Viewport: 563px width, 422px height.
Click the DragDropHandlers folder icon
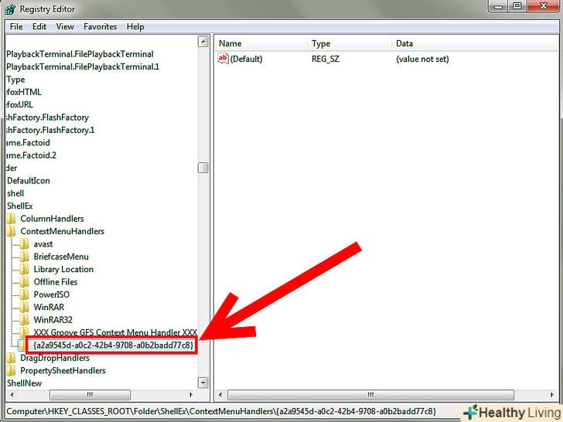(11, 358)
